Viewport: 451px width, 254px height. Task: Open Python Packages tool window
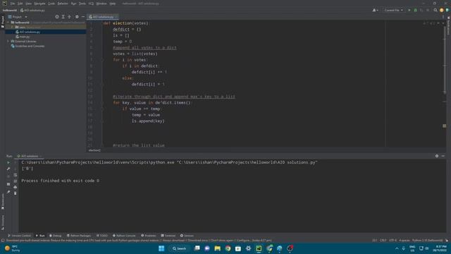point(79,236)
